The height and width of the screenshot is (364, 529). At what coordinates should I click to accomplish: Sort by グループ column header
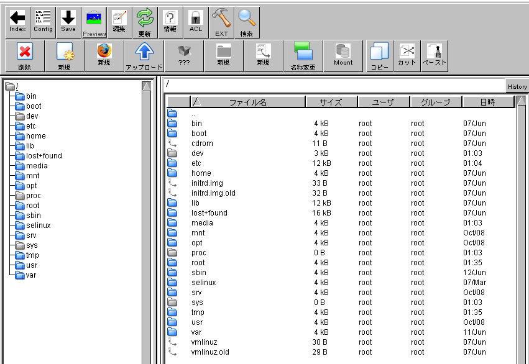click(436, 102)
